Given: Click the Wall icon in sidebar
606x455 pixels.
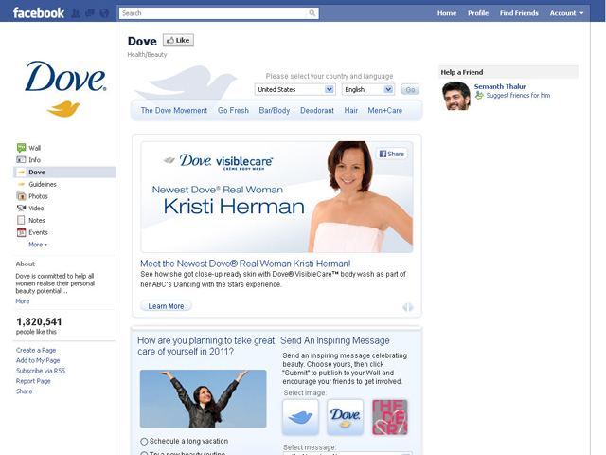Looking at the screenshot, I should (x=21, y=148).
